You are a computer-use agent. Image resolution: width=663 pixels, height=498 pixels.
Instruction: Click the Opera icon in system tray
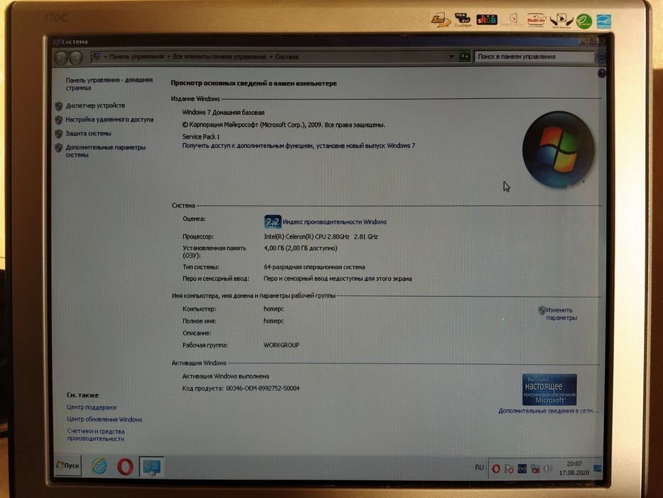pyautogui.click(x=496, y=468)
